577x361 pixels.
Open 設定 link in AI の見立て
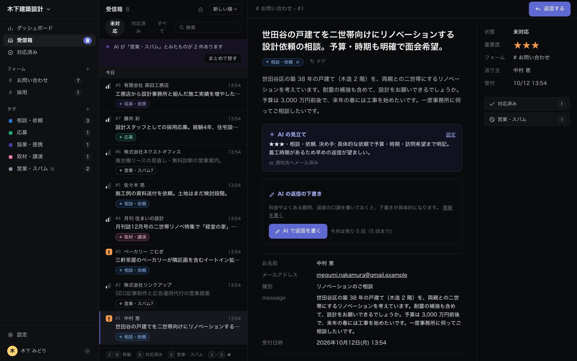[451, 135]
